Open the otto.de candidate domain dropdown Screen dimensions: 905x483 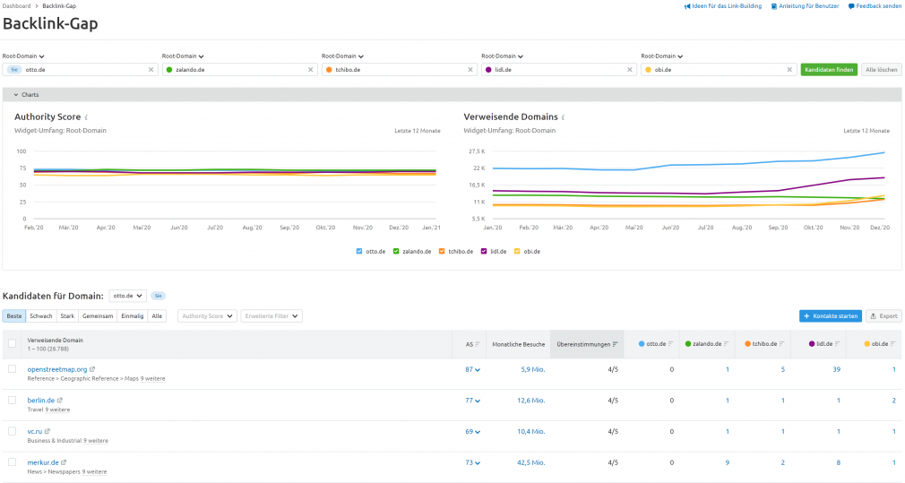point(127,296)
